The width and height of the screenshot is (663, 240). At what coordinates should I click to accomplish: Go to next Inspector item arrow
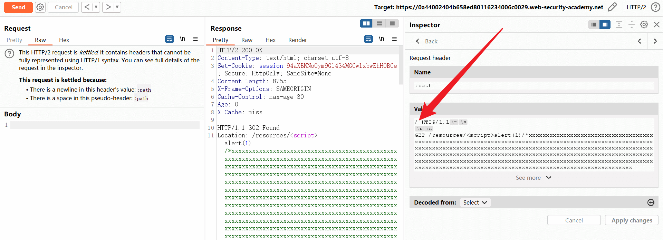click(655, 41)
